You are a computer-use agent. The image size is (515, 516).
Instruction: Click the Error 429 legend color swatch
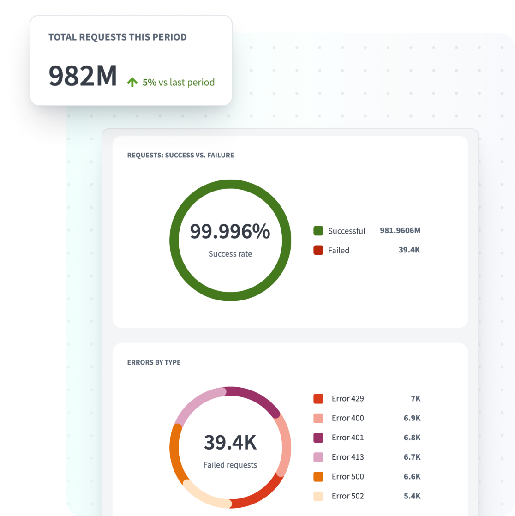(x=318, y=398)
